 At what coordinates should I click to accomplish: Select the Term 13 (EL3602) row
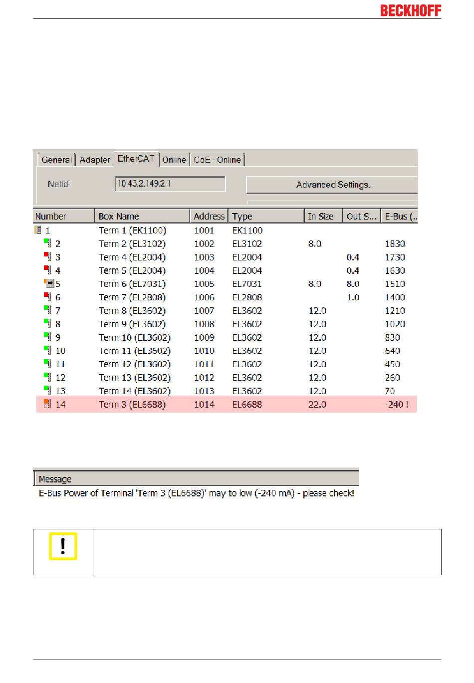click(226, 378)
